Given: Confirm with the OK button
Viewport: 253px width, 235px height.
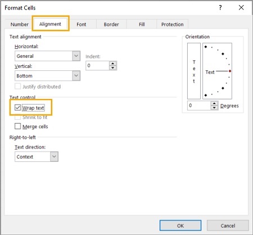Looking at the screenshot, I should (x=180, y=225).
